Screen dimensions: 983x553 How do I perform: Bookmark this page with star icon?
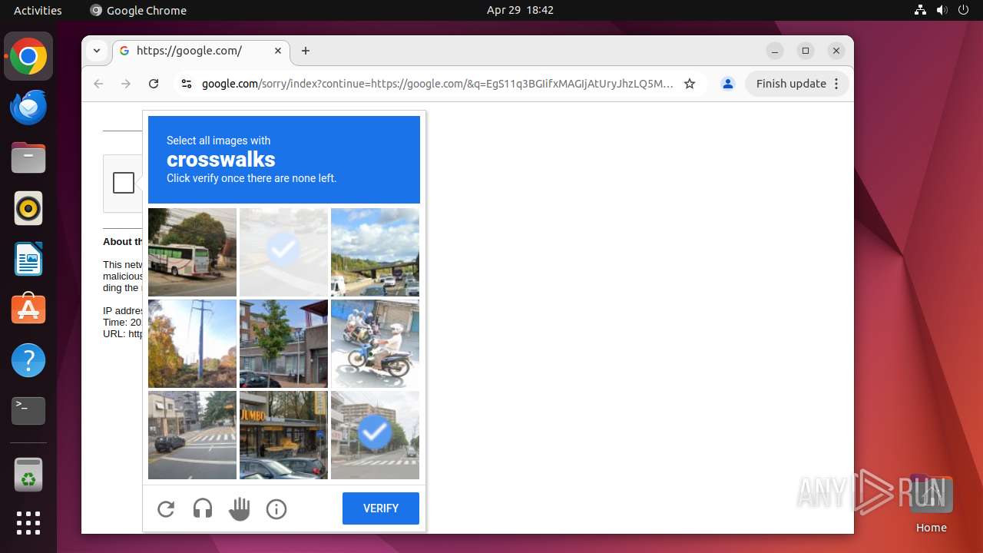pos(690,84)
